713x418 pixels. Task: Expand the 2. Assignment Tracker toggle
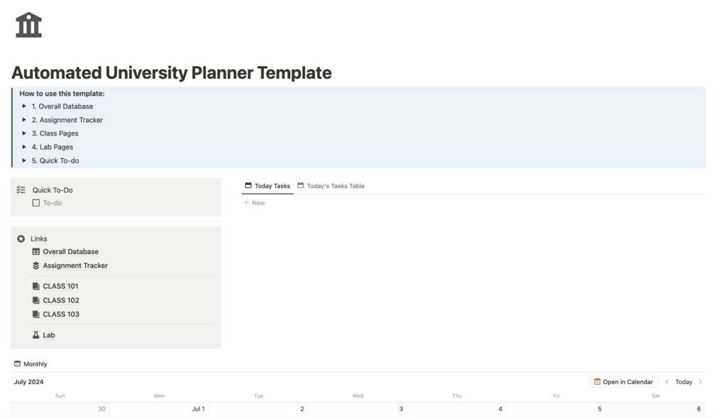coord(24,120)
